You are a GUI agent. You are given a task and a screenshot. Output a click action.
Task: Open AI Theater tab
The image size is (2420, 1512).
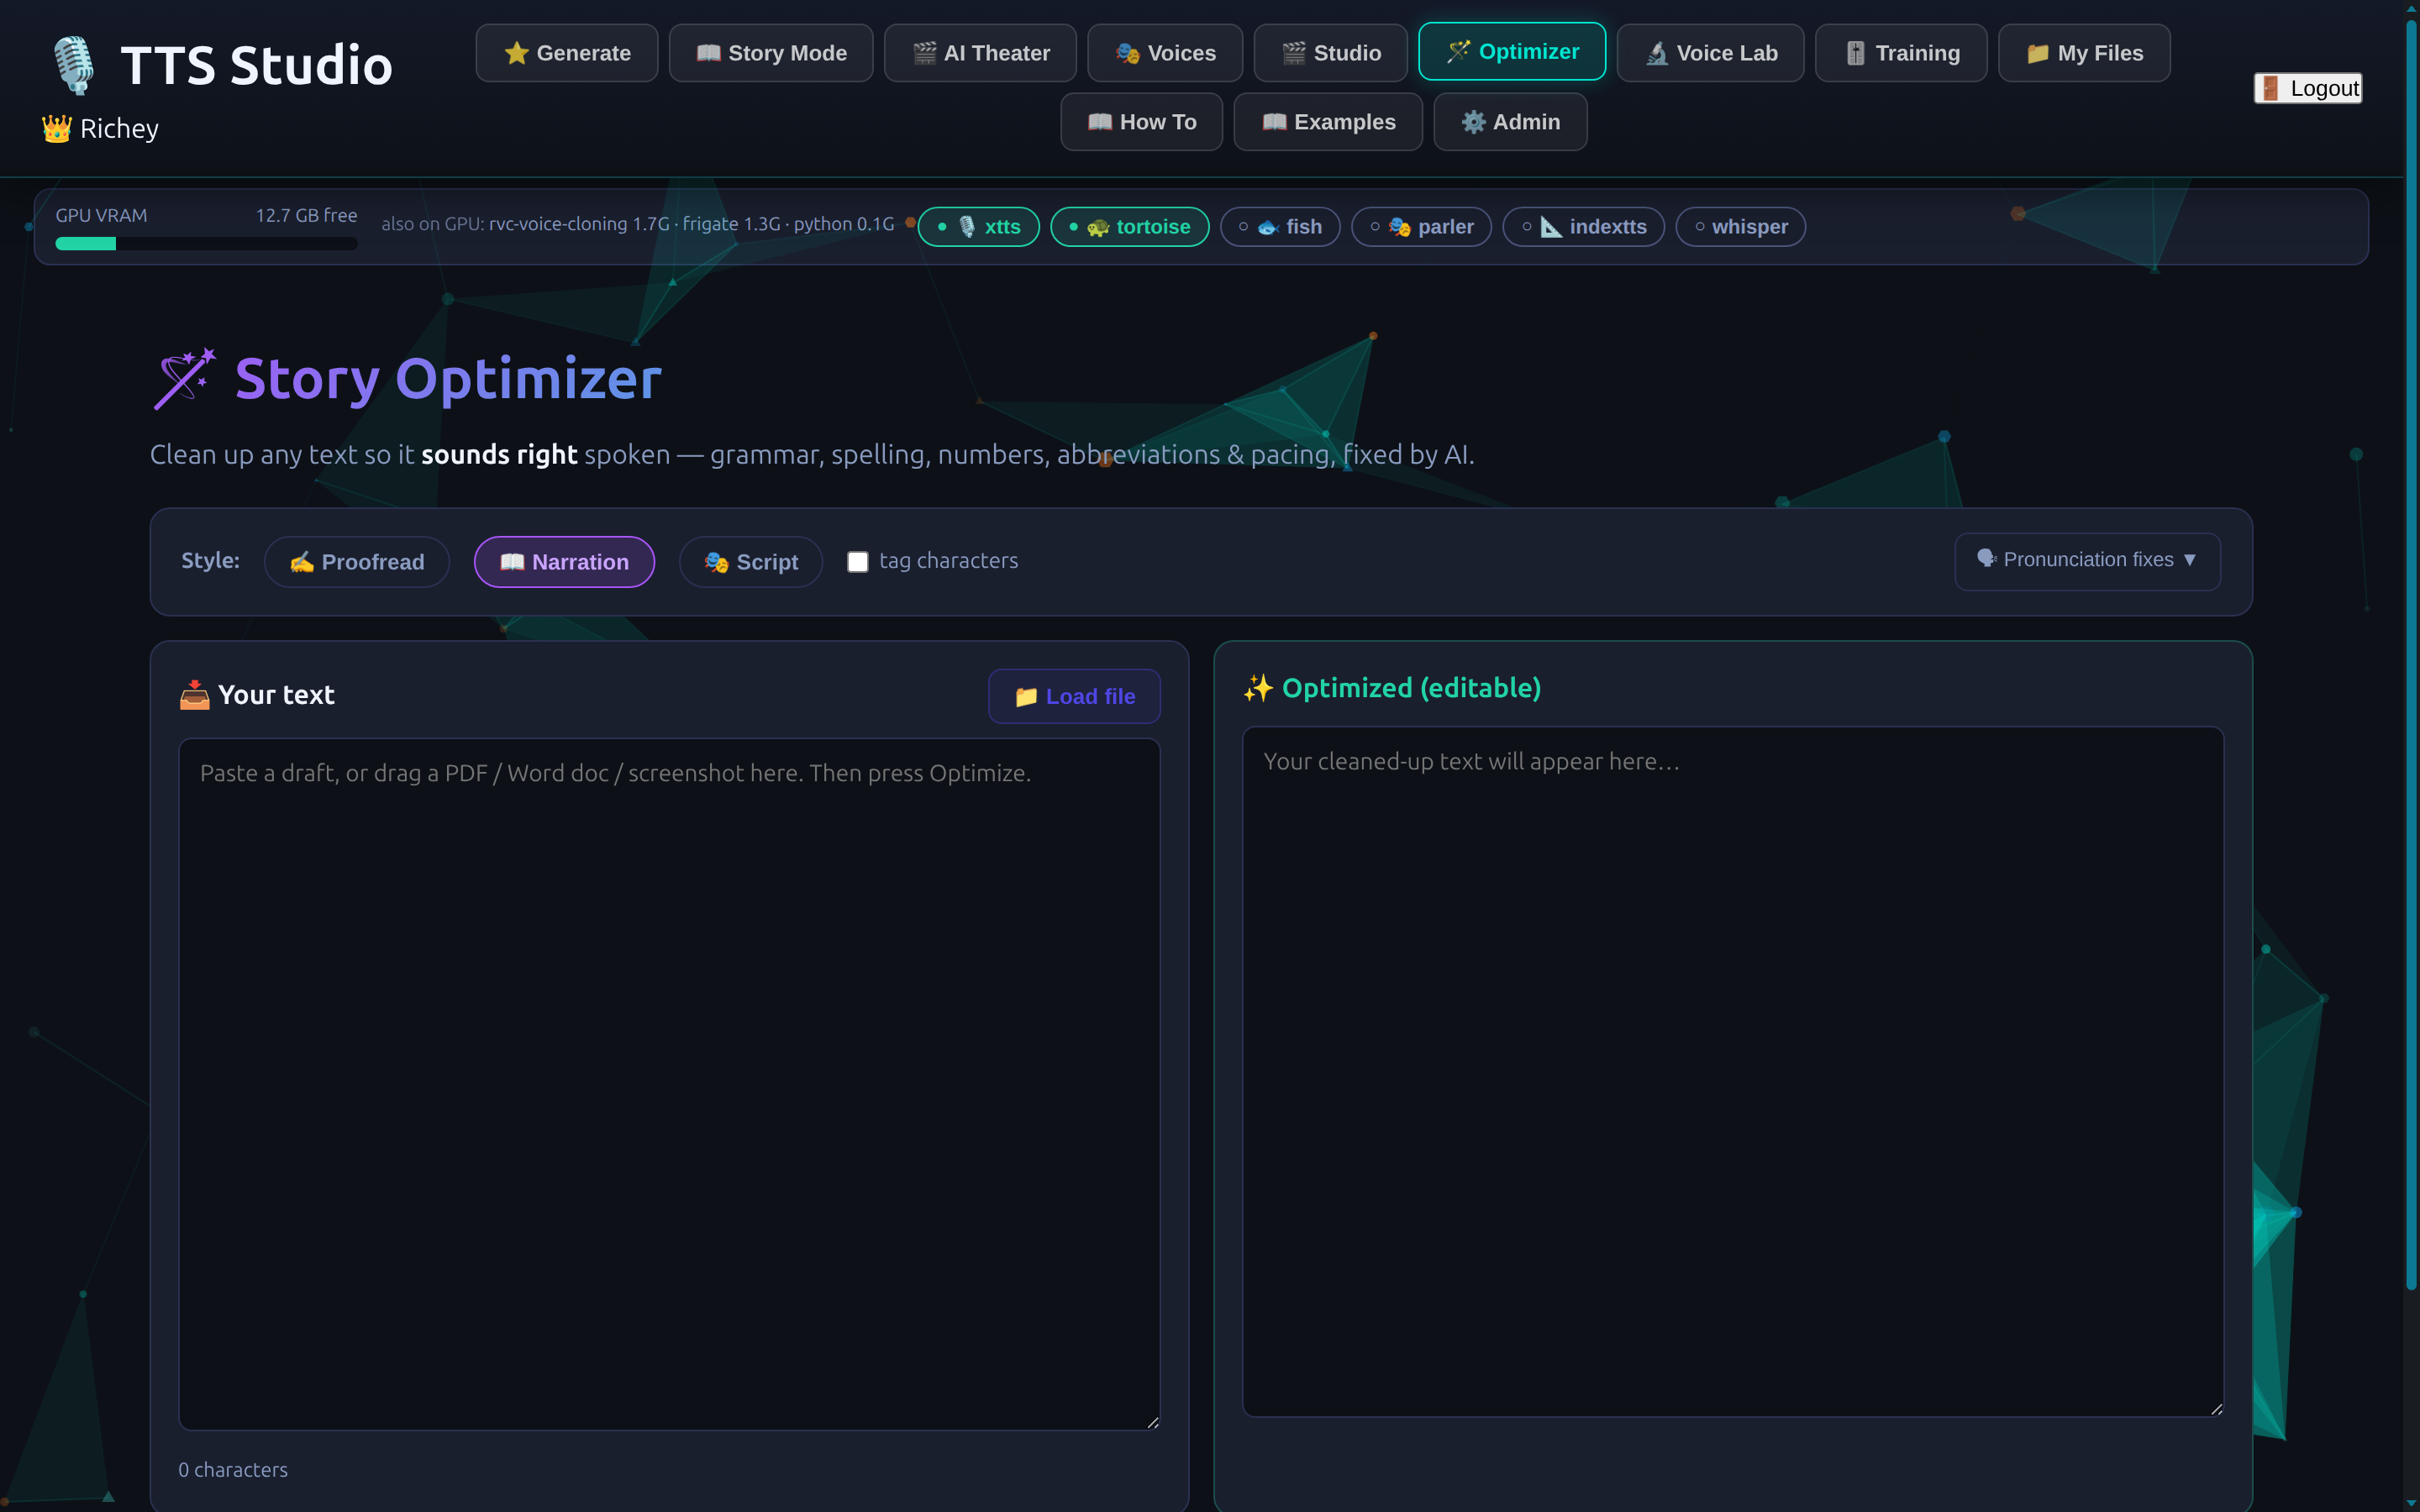click(980, 53)
